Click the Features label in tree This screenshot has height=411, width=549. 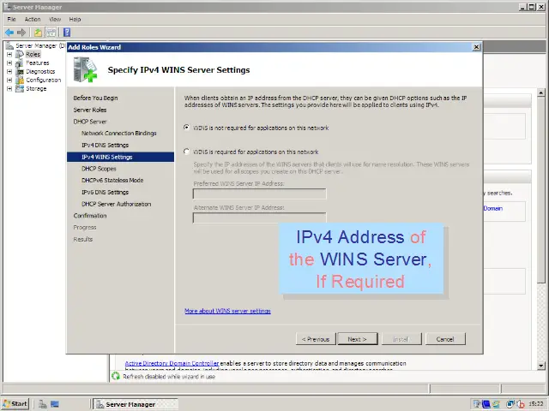tap(38, 63)
